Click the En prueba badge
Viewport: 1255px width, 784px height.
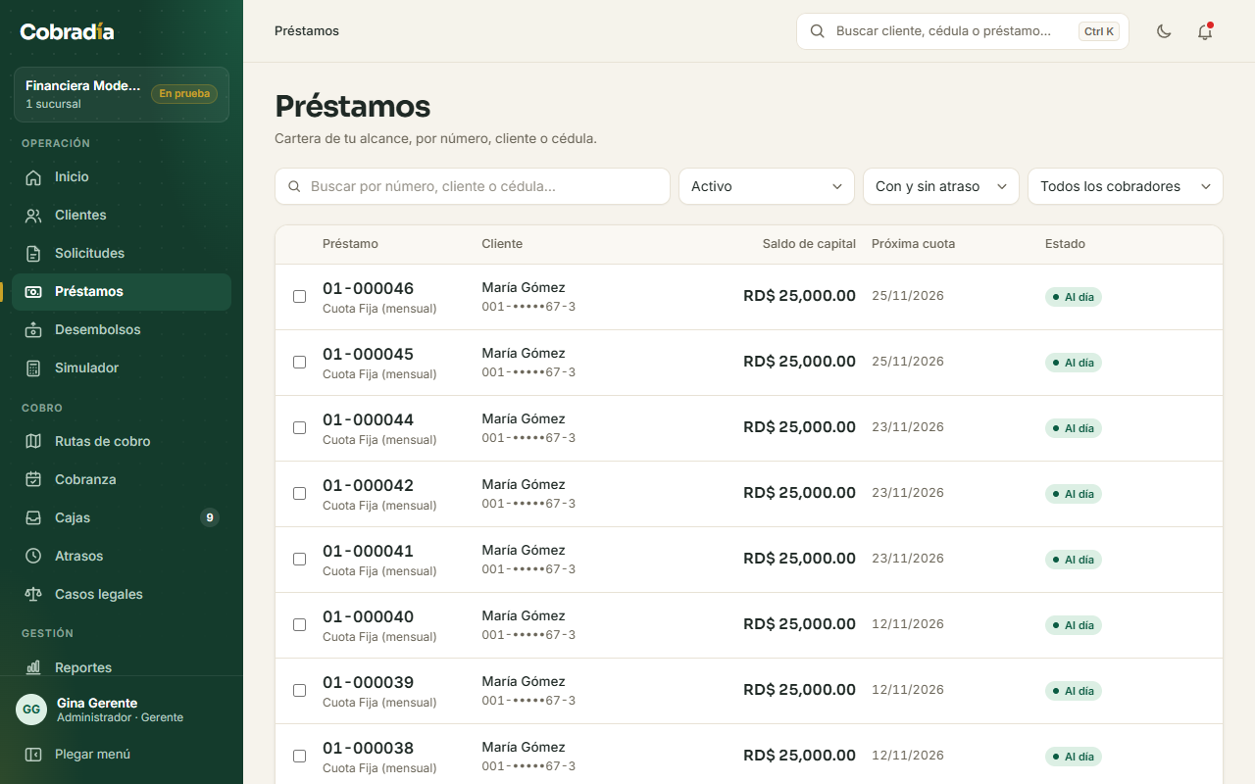click(184, 94)
